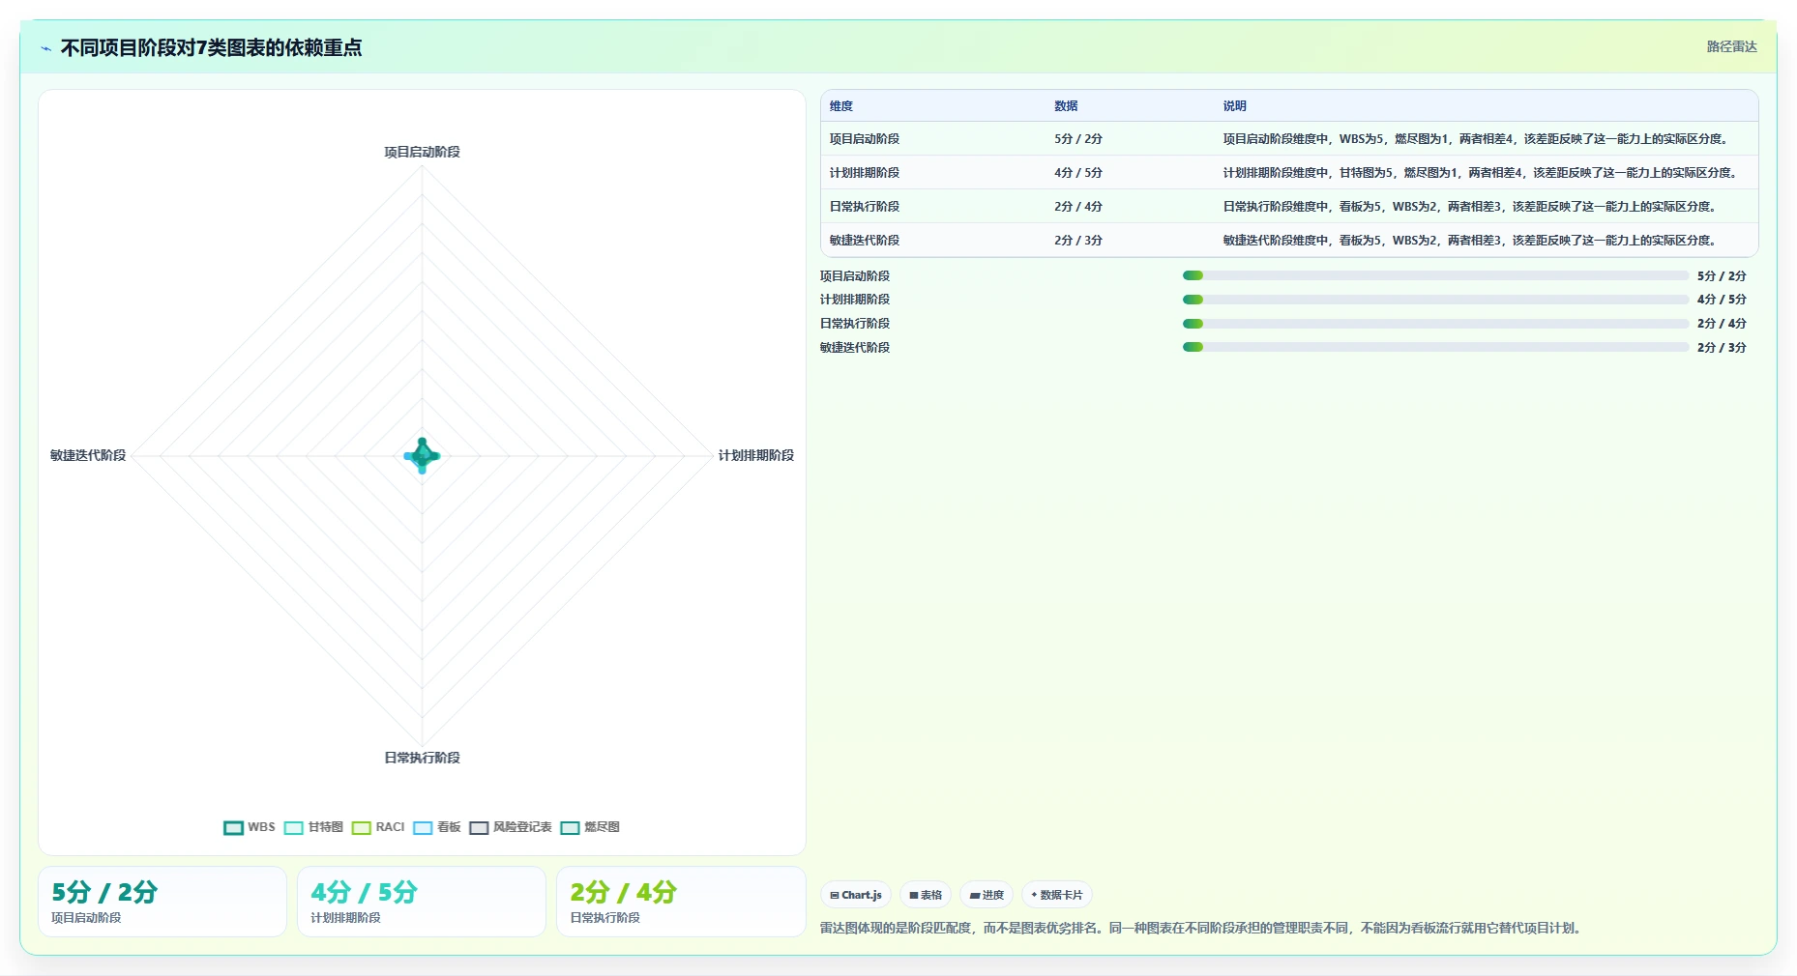Select the 敏捷迭代阶段 cell in the table
Screen dimensions: 1797x976
(x=865, y=241)
